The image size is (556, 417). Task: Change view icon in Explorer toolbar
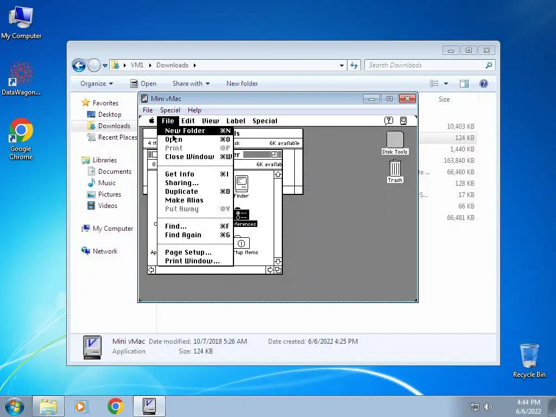[434, 84]
